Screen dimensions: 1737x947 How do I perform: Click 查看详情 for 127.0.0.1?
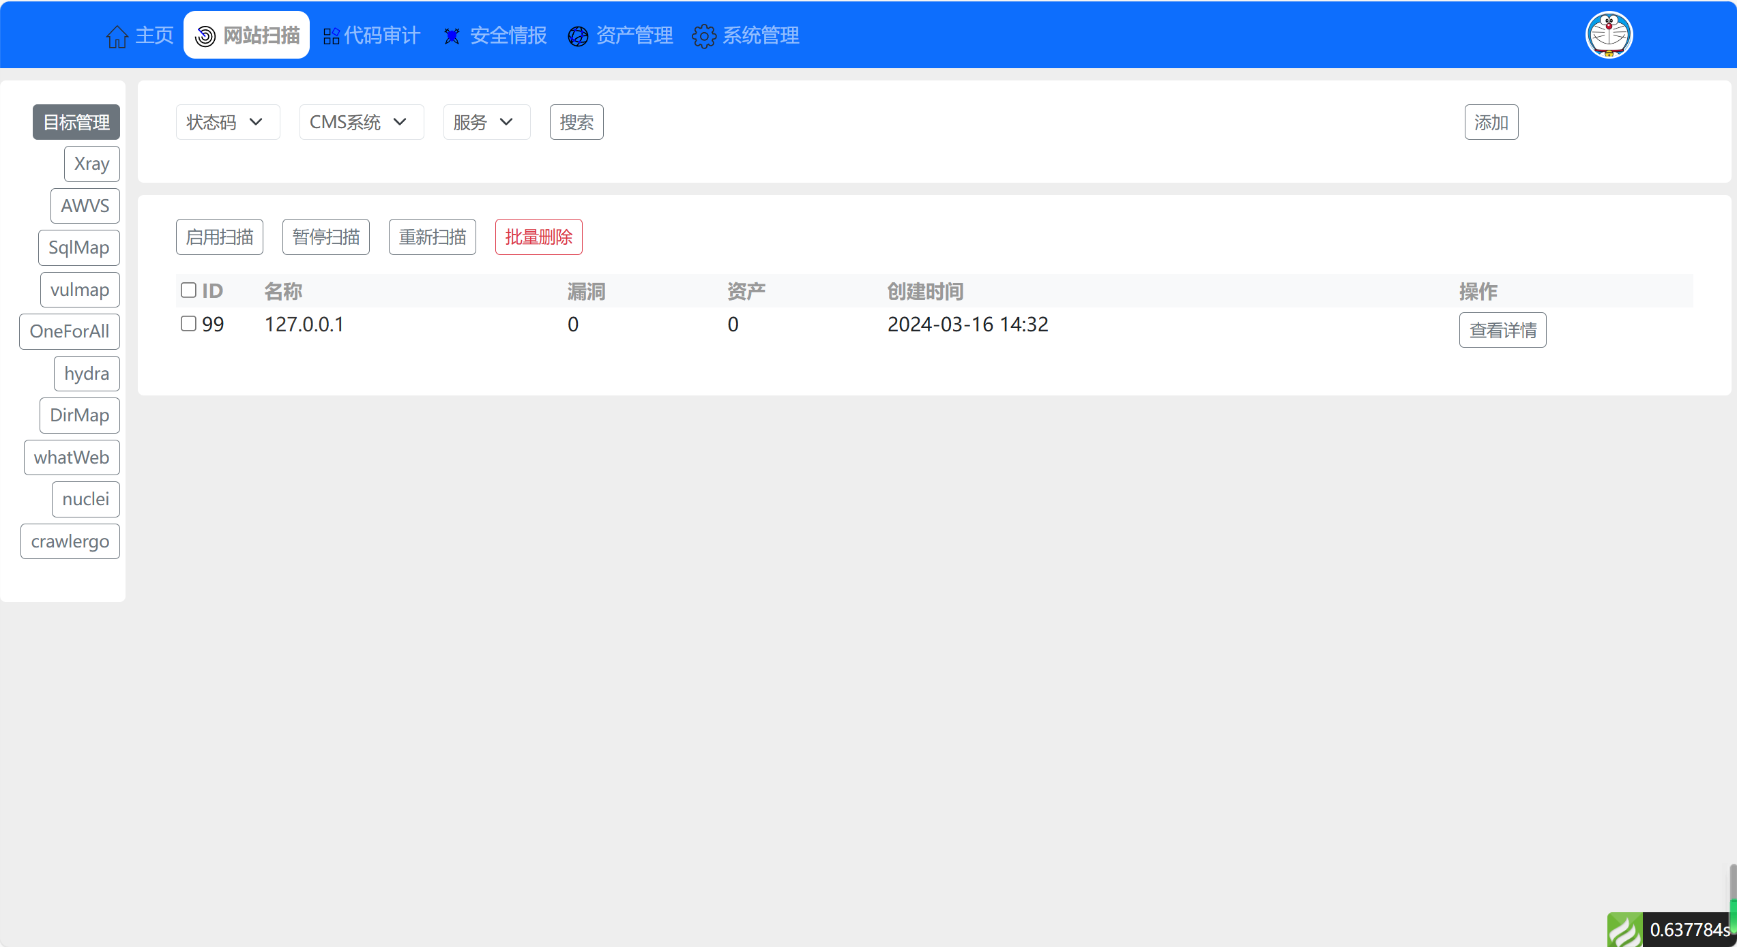(1502, 330)
